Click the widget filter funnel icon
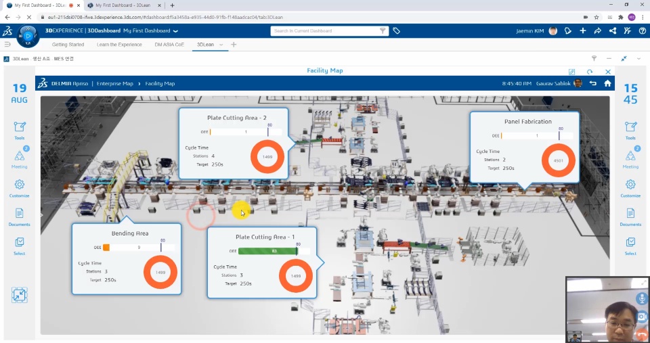650x343 pixels. pyautogui.click(x=594, y=58)
